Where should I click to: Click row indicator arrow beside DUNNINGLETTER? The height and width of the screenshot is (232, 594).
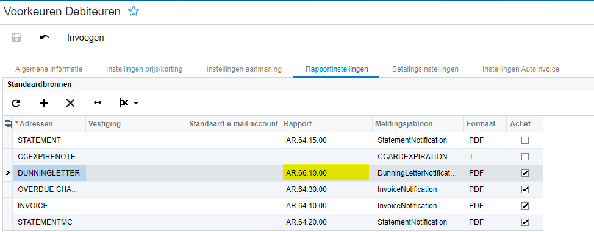pos(8,173)
